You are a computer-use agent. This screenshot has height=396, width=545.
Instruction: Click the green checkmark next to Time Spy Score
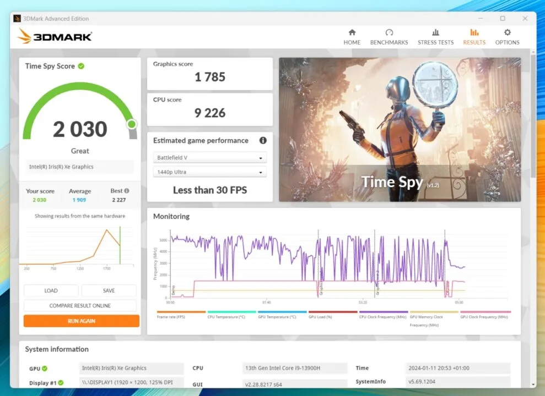(81, 66)
